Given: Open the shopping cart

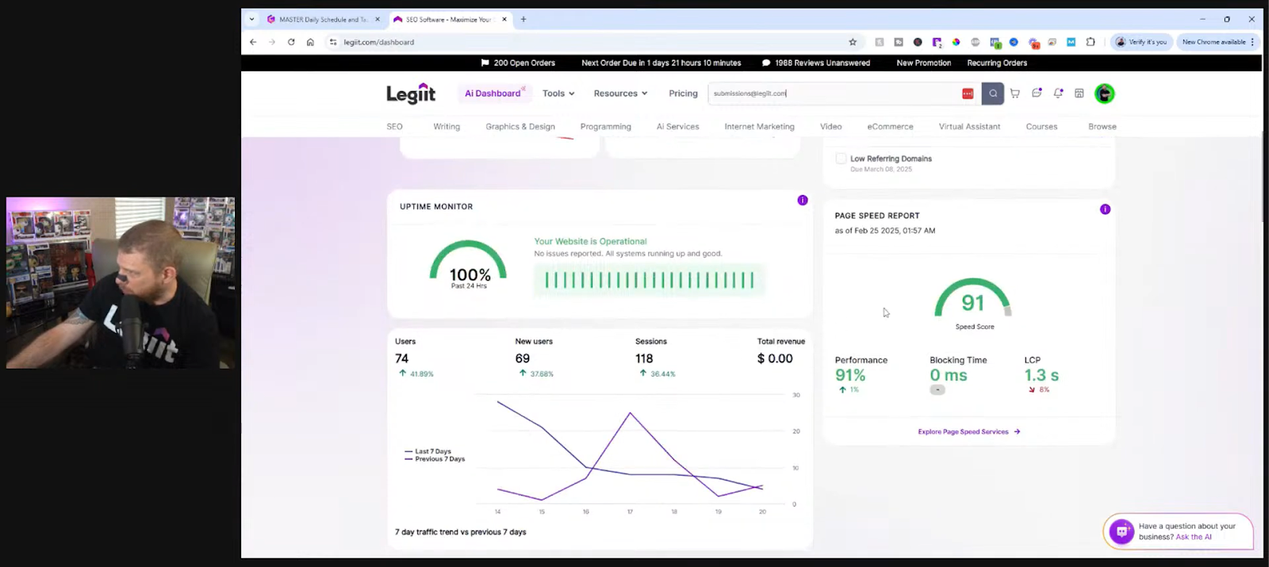Looking at the screenshot, I should coord(1014,94).
